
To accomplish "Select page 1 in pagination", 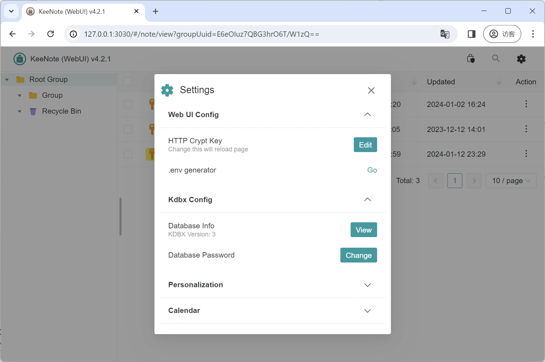I will pyautogui.click(x=455, y=181).
